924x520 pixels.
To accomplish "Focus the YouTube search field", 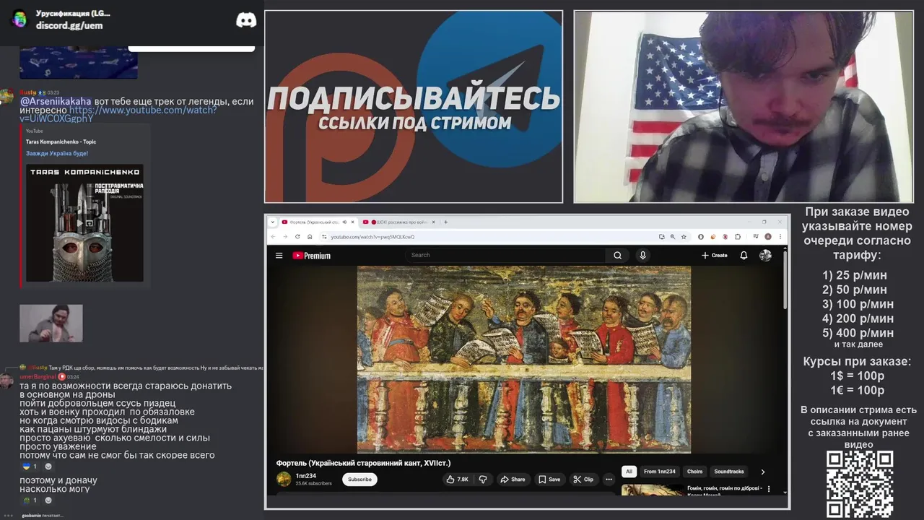I will point(505,255).
